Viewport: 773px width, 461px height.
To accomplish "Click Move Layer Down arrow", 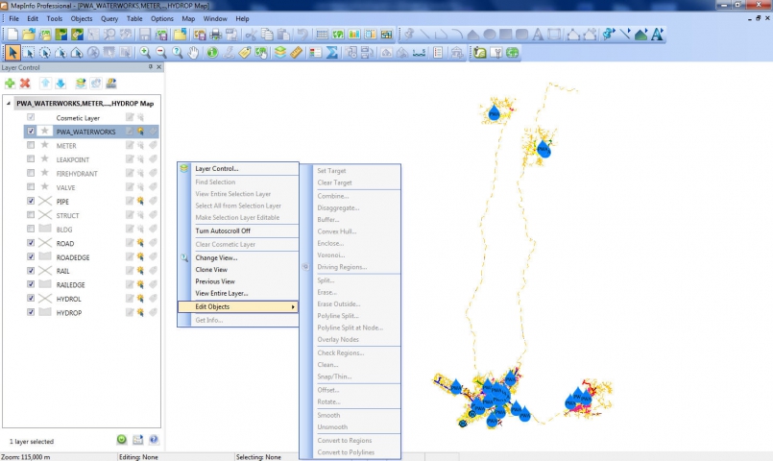I will (60, 84).
